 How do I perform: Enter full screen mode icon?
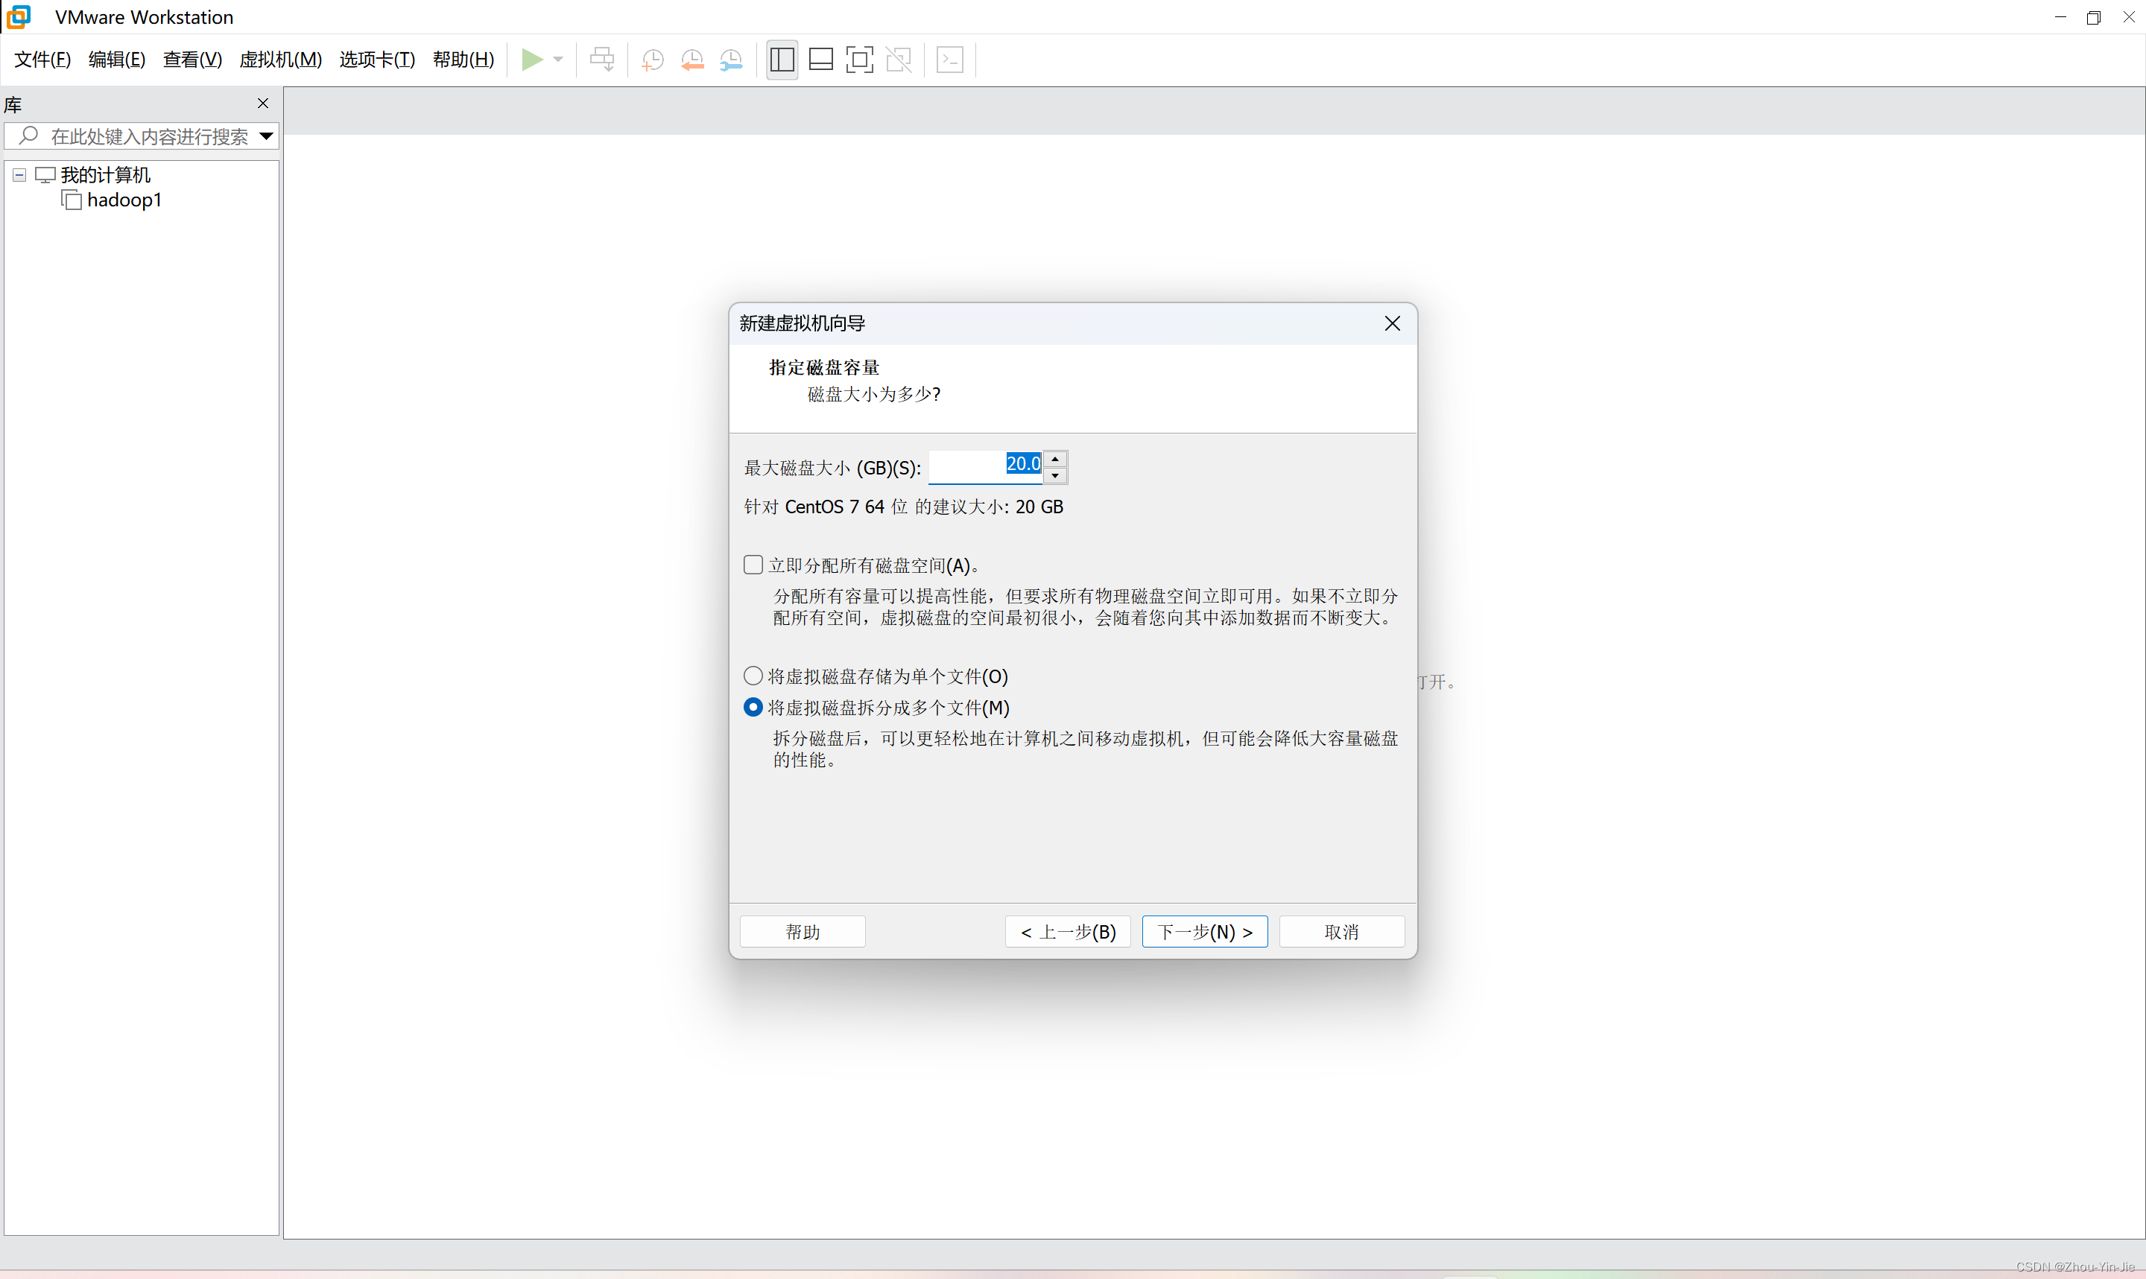coord(859,60)
